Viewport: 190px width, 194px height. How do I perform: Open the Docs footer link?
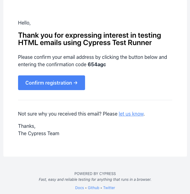80,188
